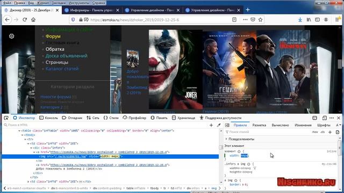Click the selector highlighter next to 'a img'

point(235,180)
